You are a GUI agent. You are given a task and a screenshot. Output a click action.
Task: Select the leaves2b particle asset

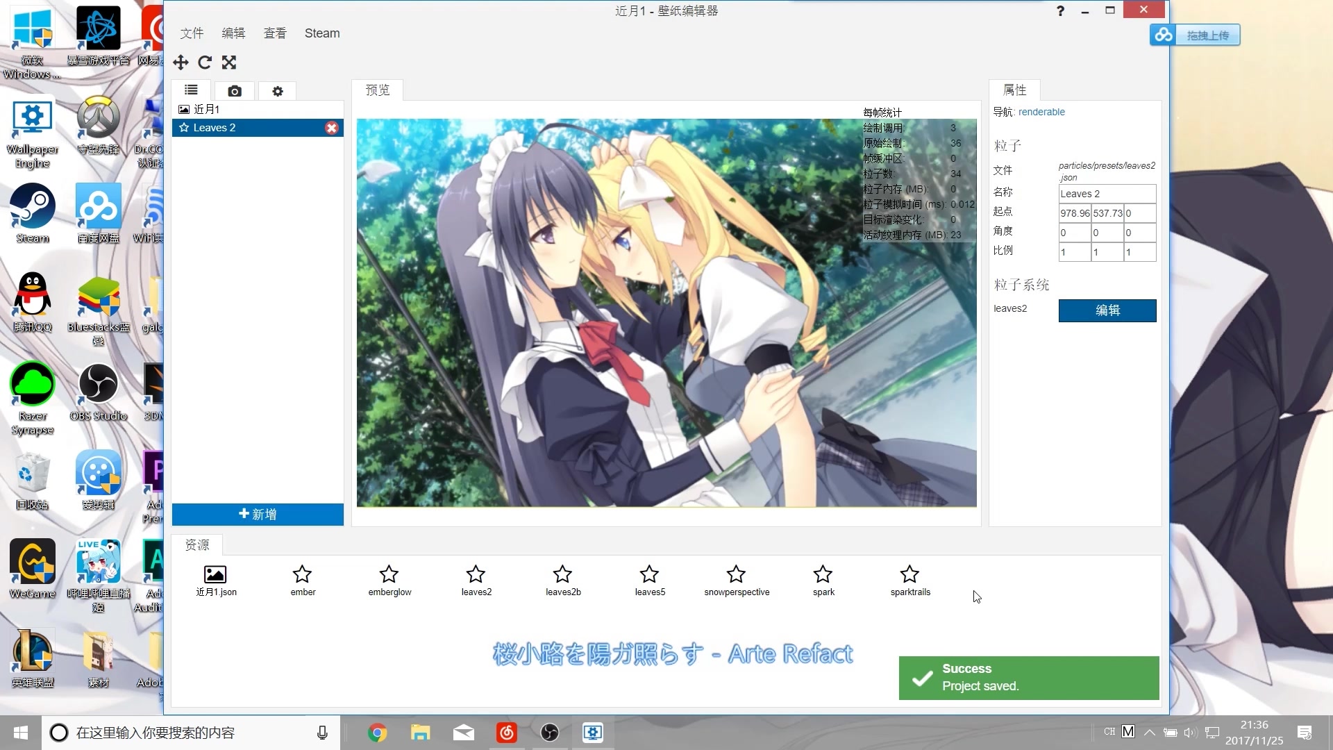point(563,581)
